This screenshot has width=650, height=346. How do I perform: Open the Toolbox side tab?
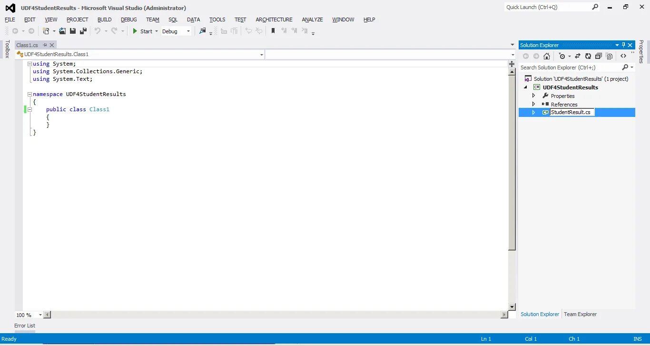pos(7,49)
